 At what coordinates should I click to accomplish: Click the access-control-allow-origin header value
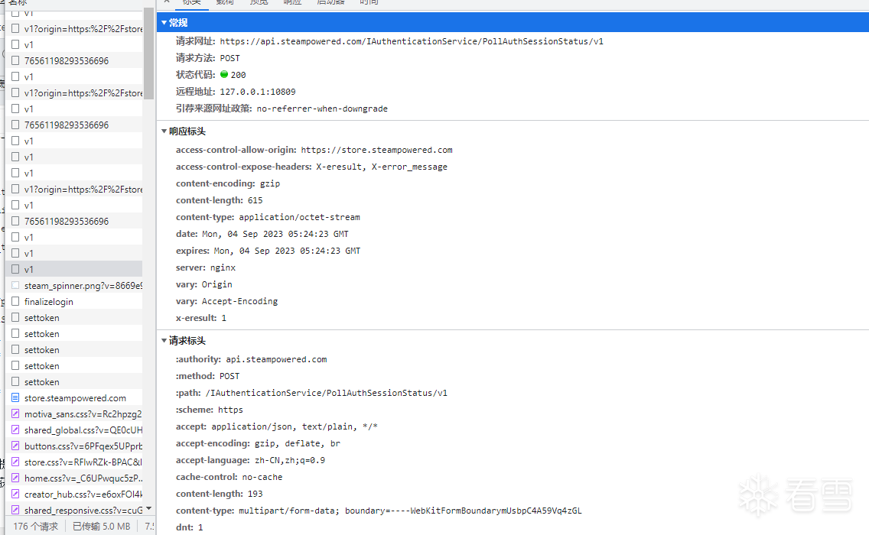coord(377,150)
